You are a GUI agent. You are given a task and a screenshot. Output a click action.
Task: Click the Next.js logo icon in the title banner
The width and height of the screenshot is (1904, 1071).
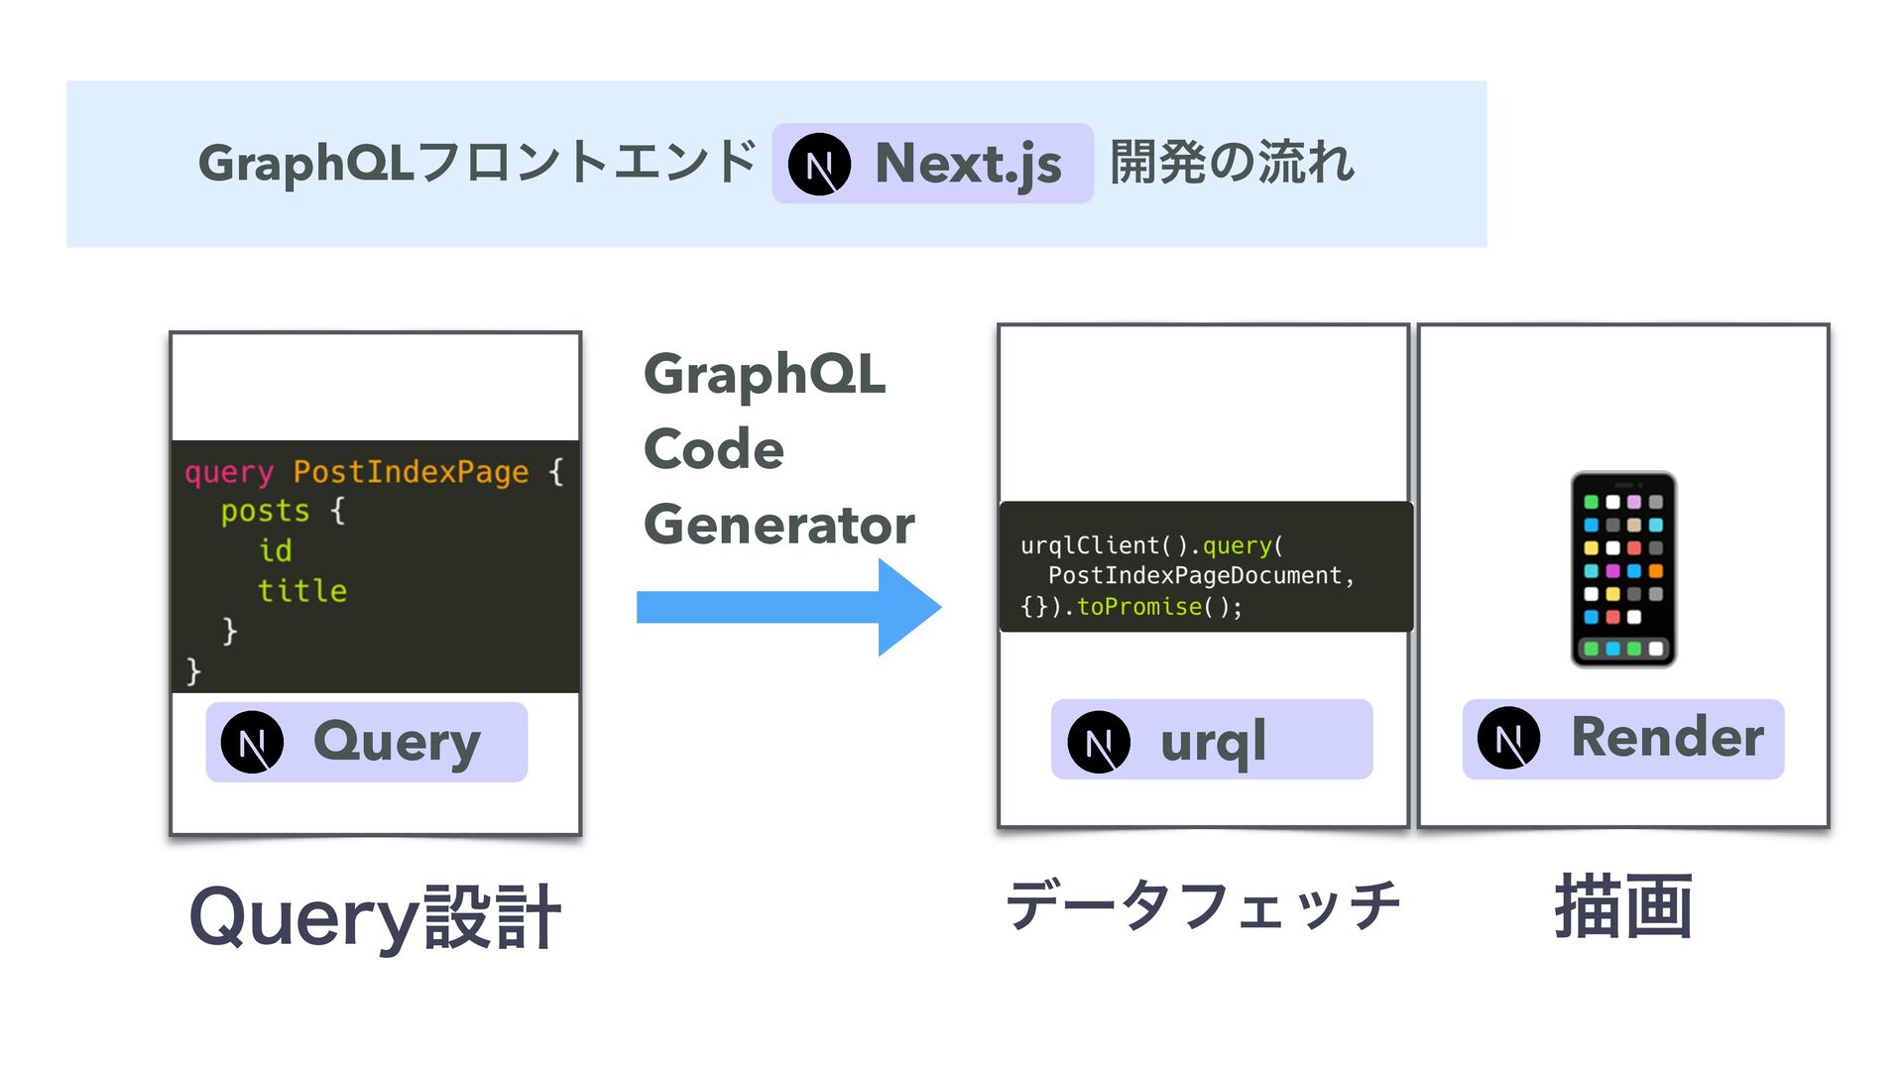tap(819, 165)
